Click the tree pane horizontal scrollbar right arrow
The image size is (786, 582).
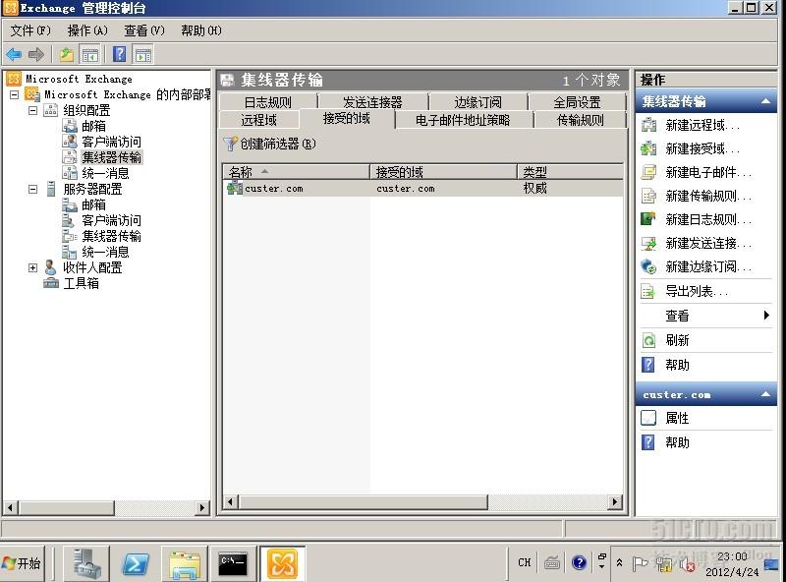tap(202, 507)
